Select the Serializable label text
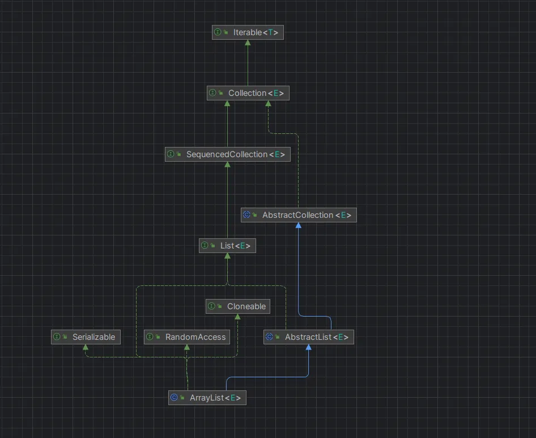This screenshot has width=536, height=438. [93, 337]
